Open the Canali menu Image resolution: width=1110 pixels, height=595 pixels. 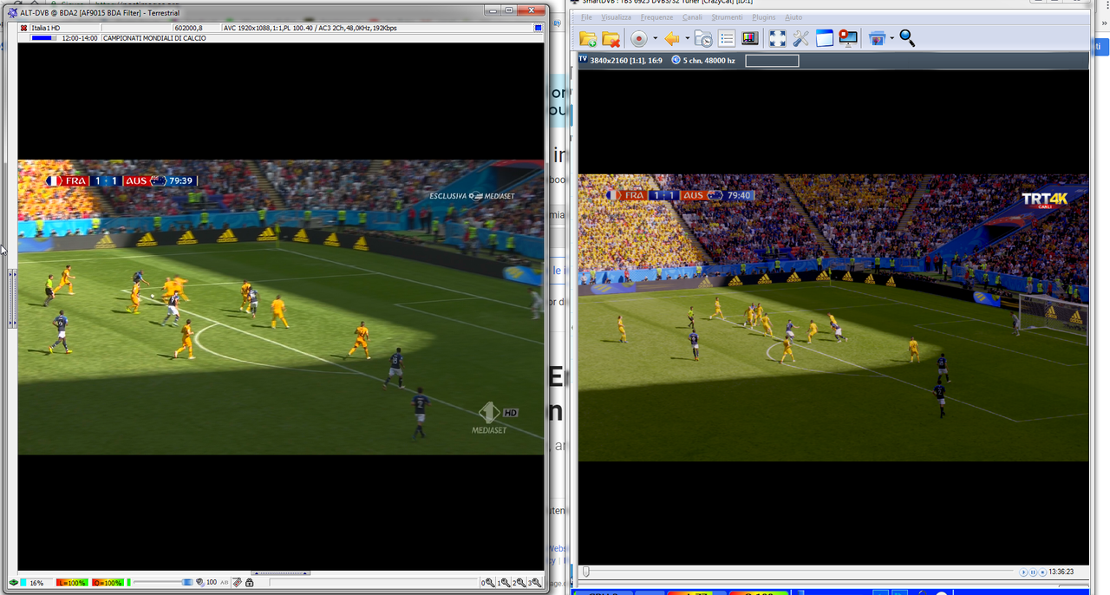coord(692,17)
